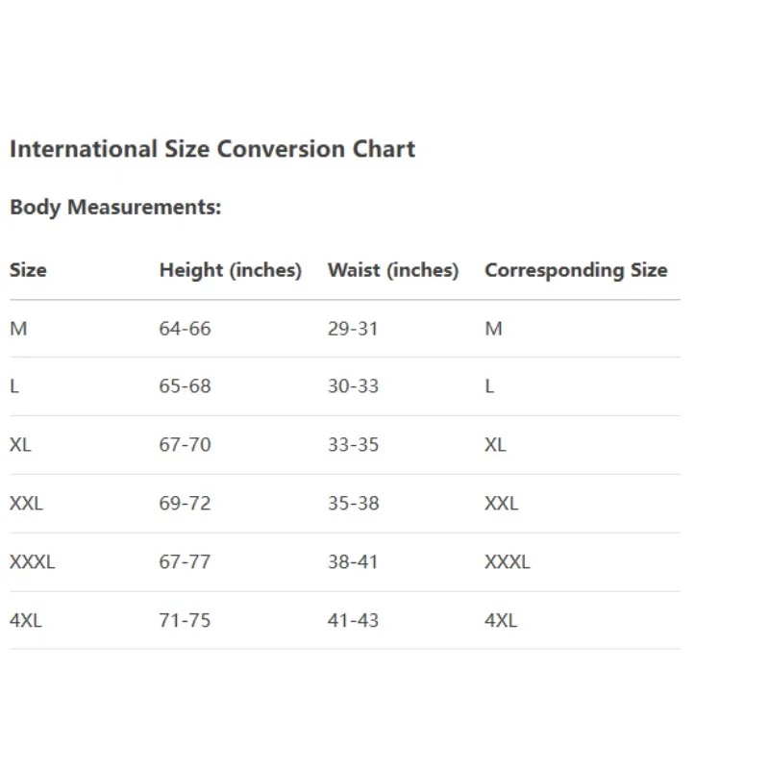Click the 41-43 waist cell
769x769 pixels.
tap(353, 621)
